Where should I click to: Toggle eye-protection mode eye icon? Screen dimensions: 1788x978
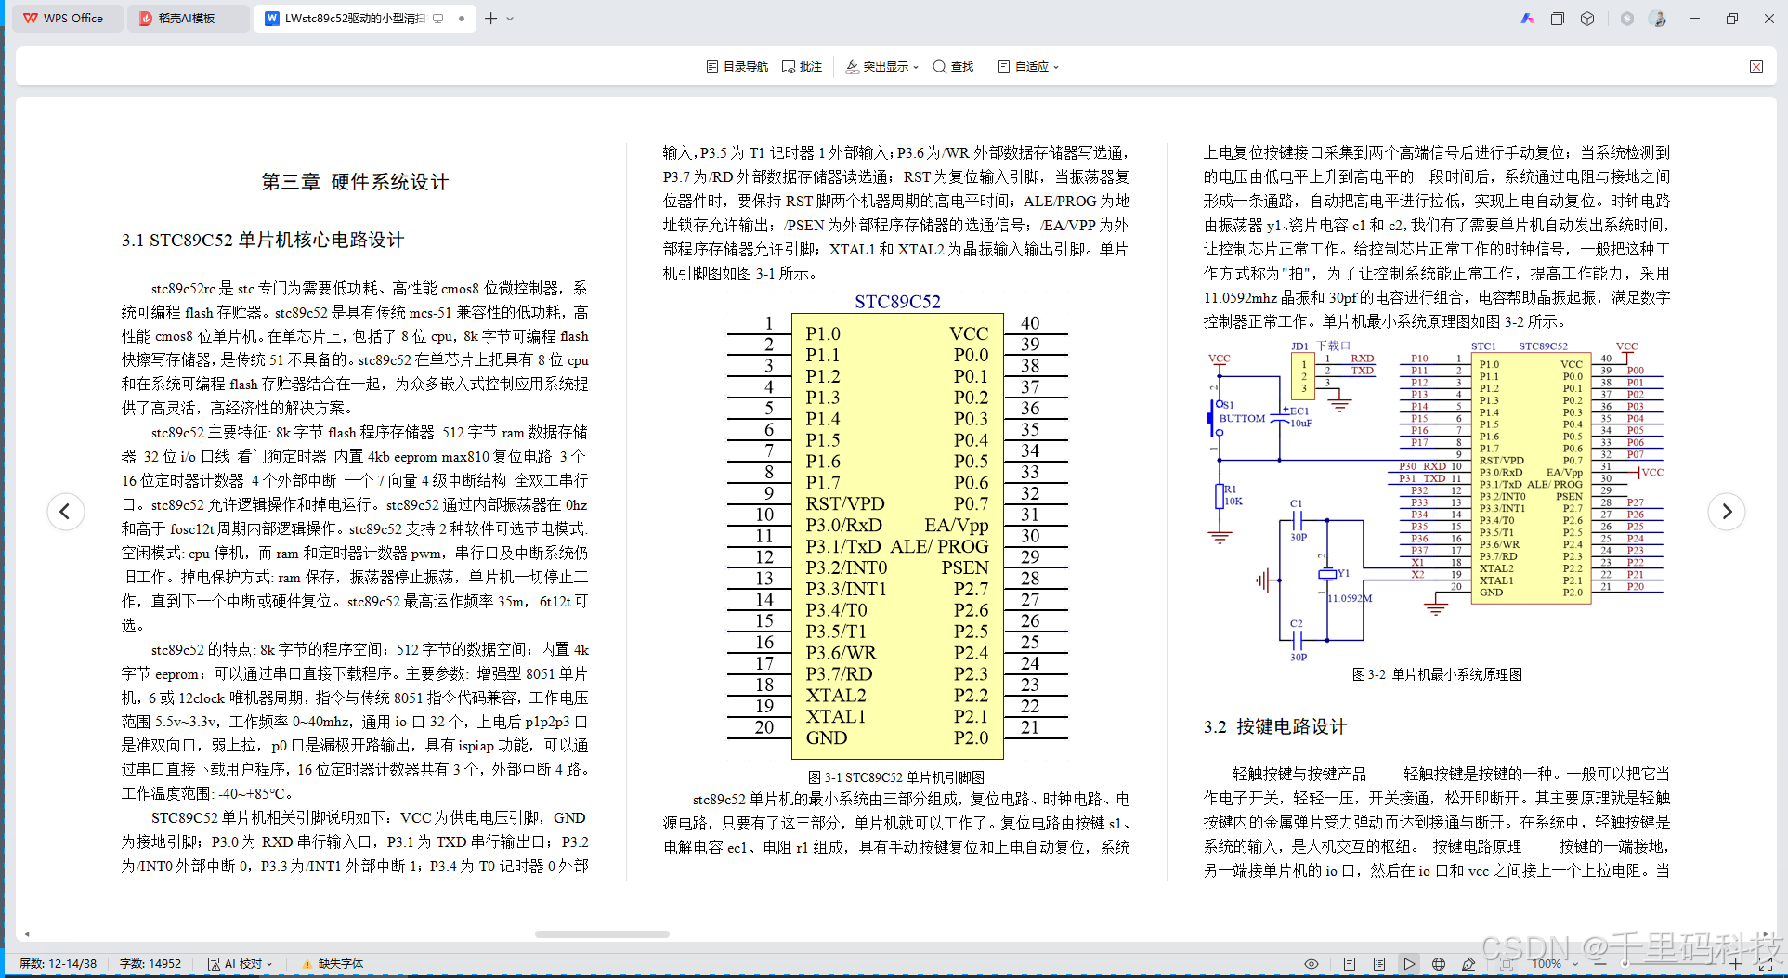pos(1312,964)
